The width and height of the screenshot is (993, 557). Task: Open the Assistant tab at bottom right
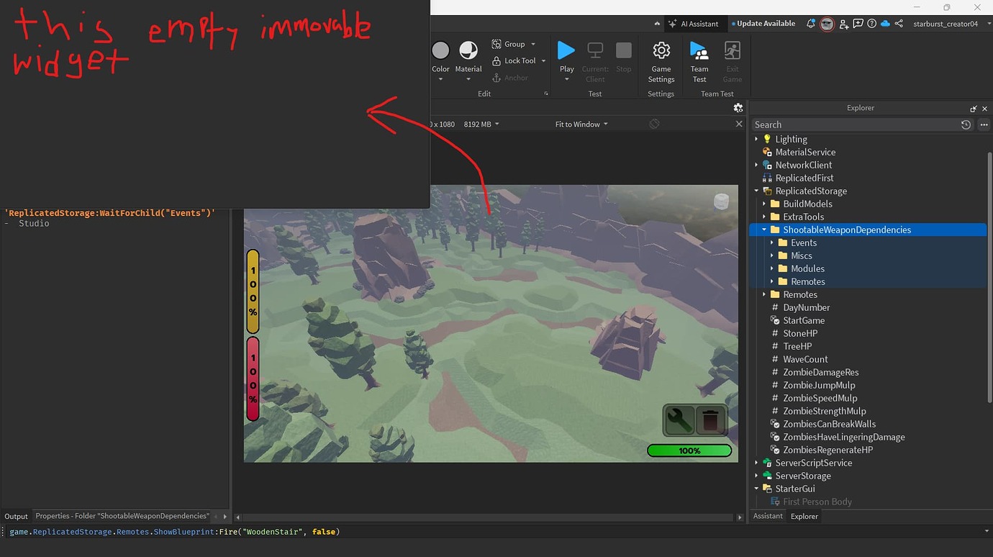[x=767, y=516]
